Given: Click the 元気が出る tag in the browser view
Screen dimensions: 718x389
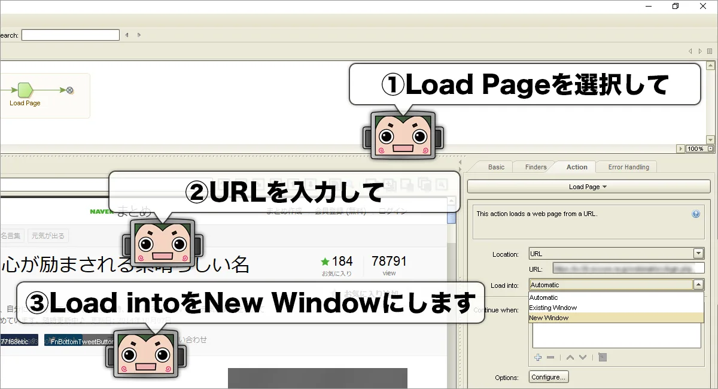Looking at the screenshot, I should click(x=48, y=236).
